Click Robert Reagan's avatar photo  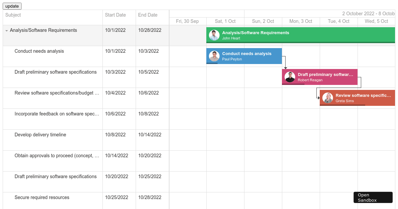tap(290, 77)
